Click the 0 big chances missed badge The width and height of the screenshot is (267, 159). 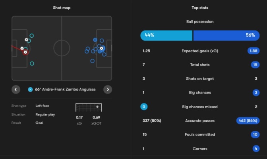pos(144,107)
